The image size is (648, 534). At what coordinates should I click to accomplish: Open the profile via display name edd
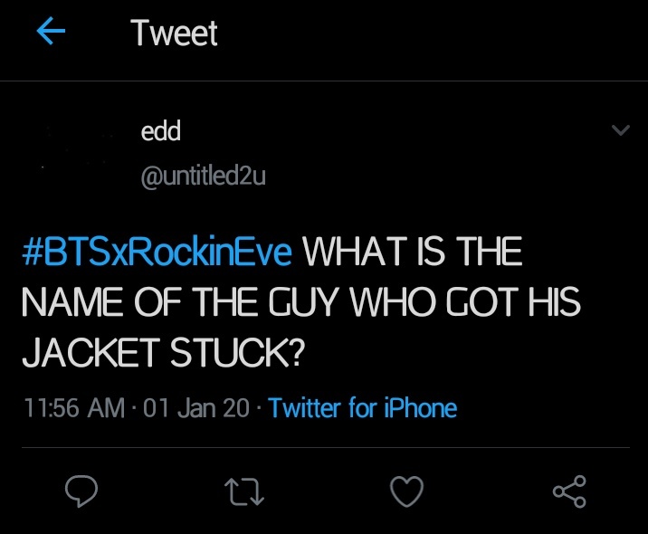coord(161,131)
